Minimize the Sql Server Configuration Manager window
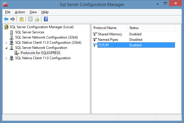 point(158,3)
